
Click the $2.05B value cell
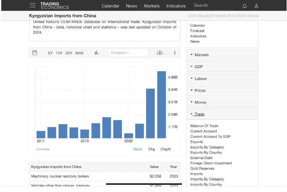point(156,176)
